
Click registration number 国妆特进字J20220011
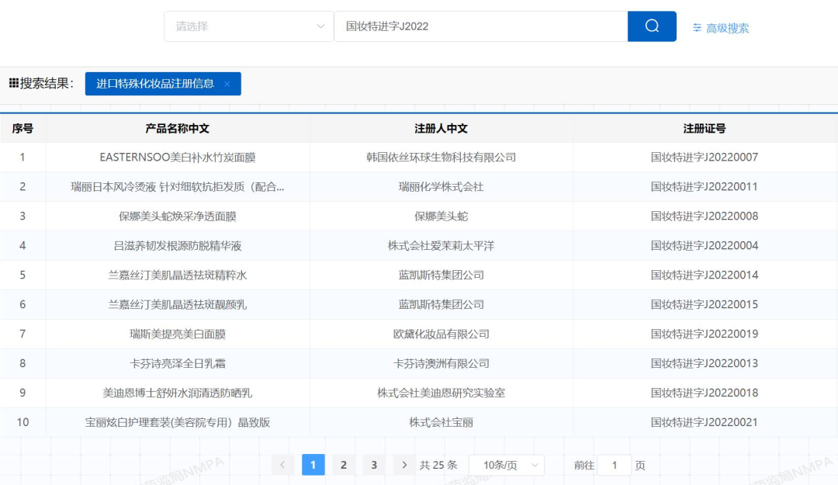[705, 186]
